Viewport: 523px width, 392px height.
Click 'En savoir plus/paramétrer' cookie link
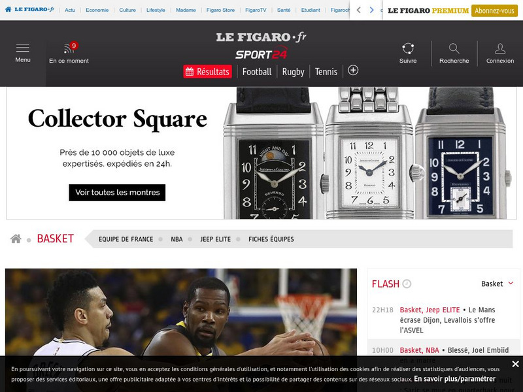pyautogui.click(x=454, y=379)
